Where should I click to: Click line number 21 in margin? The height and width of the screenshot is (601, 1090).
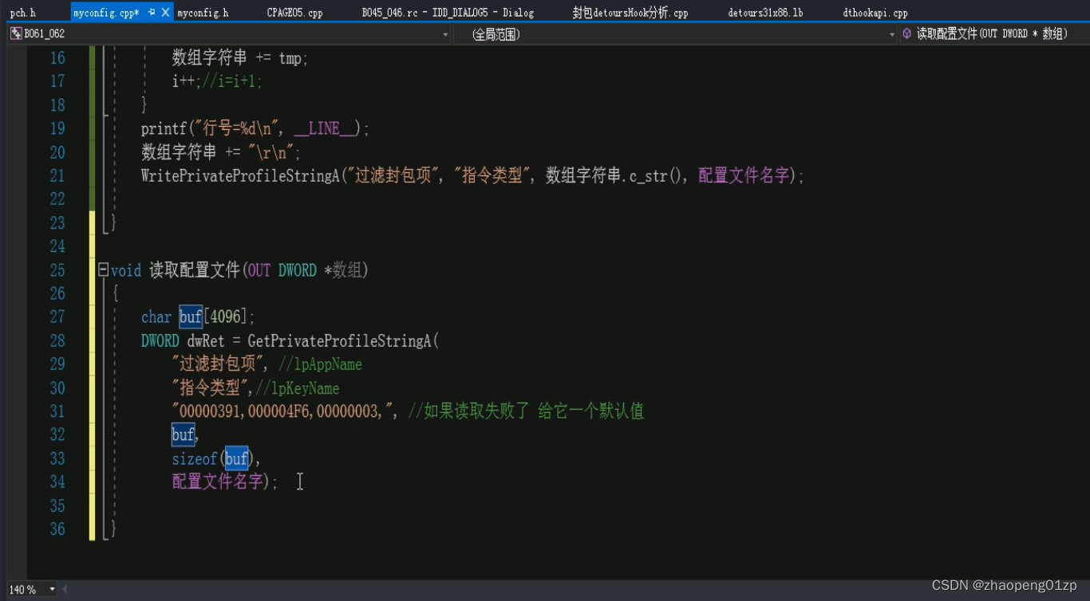click(57, 175)
